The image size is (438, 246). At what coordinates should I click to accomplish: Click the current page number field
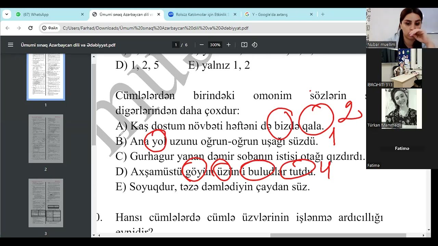pos(176,45)
